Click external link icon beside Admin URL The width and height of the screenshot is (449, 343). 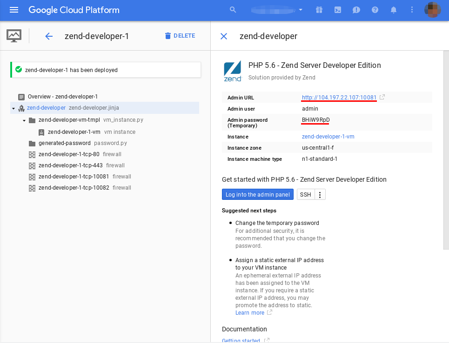382,97
